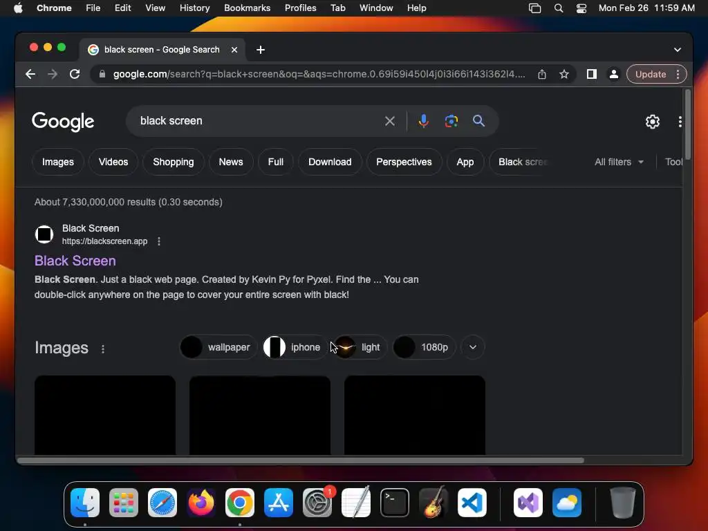
Task: Click the horizontal scrollbar
Action: pos(301,460)
